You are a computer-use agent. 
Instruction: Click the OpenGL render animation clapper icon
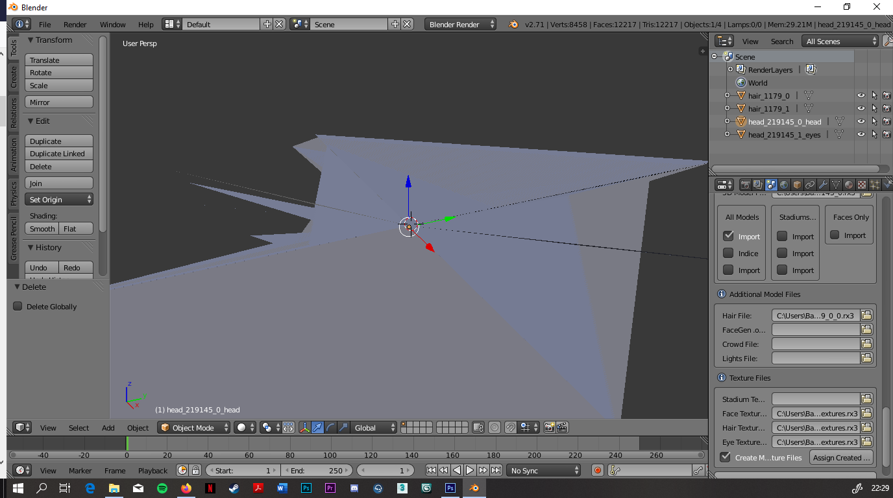tap(563, 427)
